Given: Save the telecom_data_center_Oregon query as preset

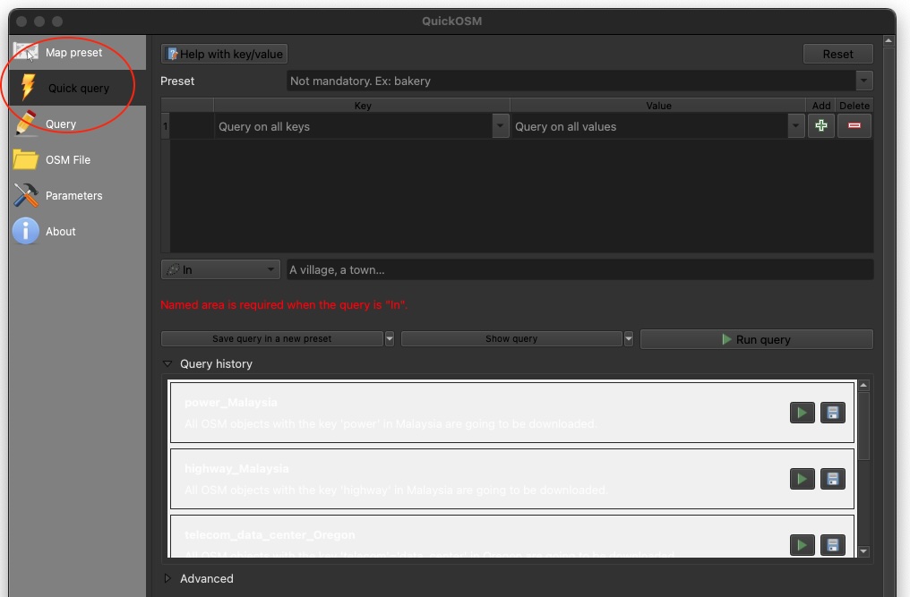Looking at the screenshot, I should 833,544.
